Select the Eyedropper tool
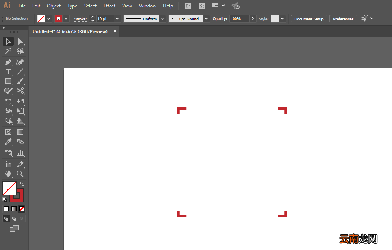Viewport: 392px width, 250px height. coord(8,142)
